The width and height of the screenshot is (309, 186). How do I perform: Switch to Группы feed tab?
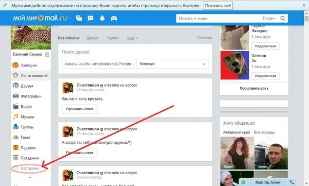click(113, 38)
